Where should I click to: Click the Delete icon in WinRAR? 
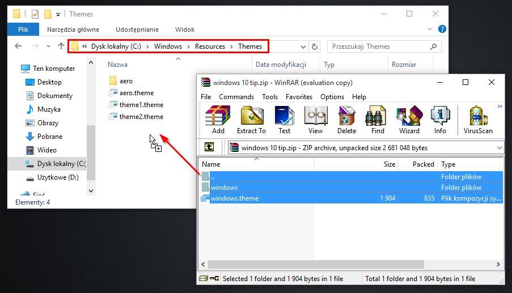point(346,120)
